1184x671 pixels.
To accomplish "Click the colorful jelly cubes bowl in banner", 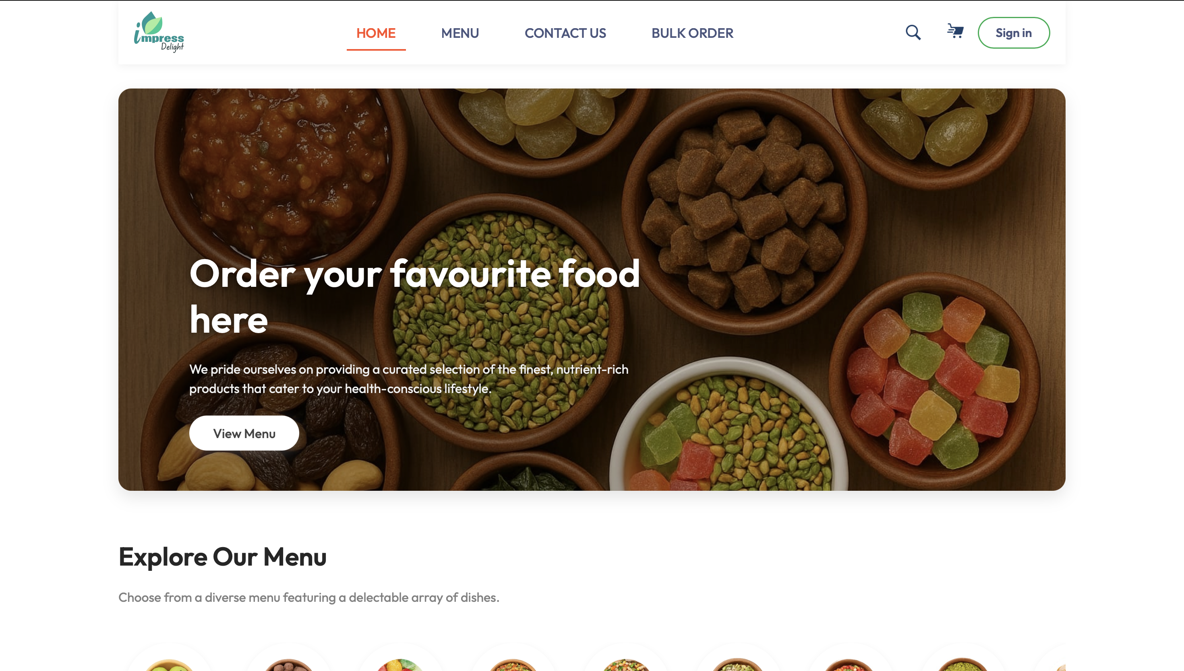I will pos(934,378).
